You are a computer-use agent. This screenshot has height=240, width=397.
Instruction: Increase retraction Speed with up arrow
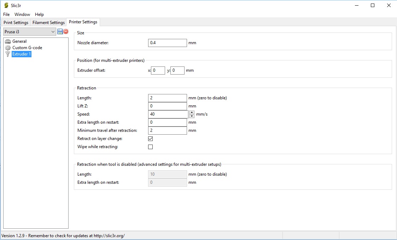(192, 112)
